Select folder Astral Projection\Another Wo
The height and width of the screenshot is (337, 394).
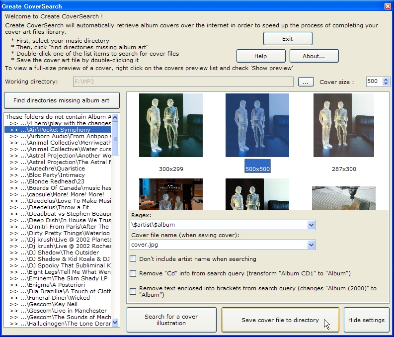click(x=58, y=156)
